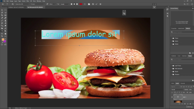Center align the text

[x=74, y=4]
